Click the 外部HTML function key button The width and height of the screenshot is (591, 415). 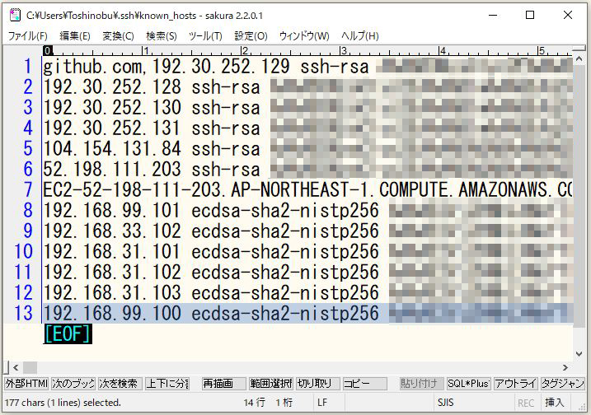click(x=26, y=384)
